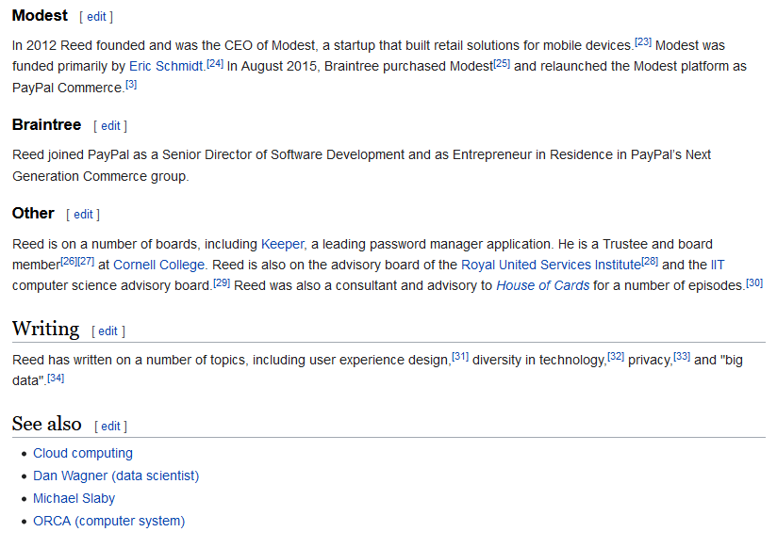Open the ORCA (computer system) link

109,522
